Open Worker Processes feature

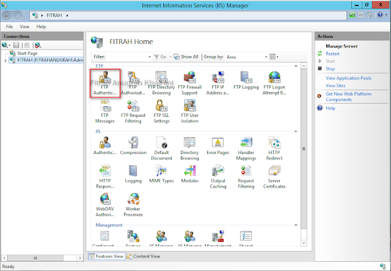pyautogui.click(x=133, y=205)
